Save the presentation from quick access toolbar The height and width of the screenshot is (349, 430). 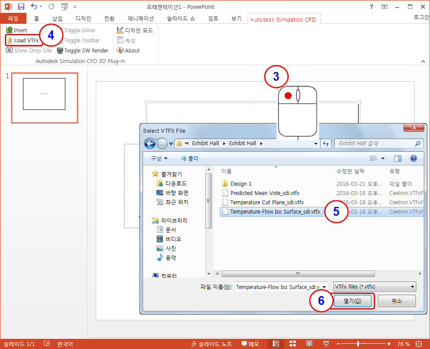click(21, 7)
